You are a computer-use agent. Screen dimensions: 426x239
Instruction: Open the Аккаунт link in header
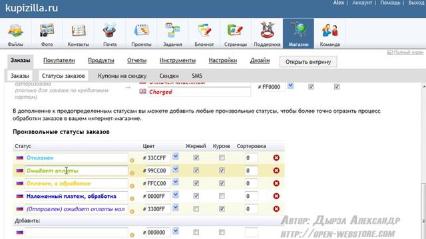362,3
